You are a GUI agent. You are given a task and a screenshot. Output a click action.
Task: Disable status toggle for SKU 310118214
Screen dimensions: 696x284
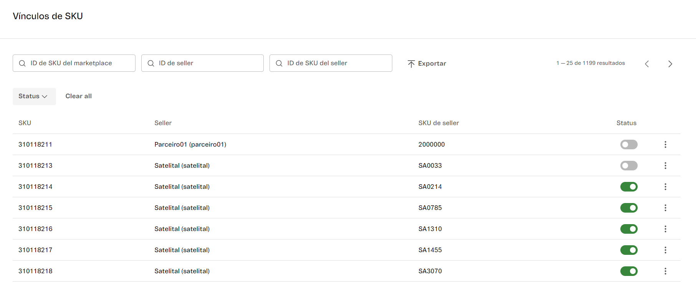pyautogui.click(x=628, y=187)
